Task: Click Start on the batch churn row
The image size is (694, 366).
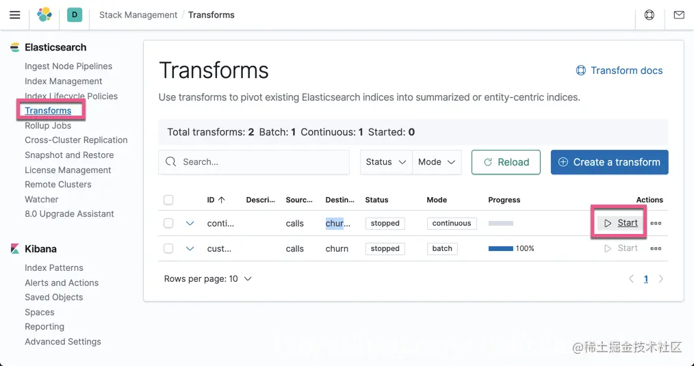Action: click(x=621, y=248)
